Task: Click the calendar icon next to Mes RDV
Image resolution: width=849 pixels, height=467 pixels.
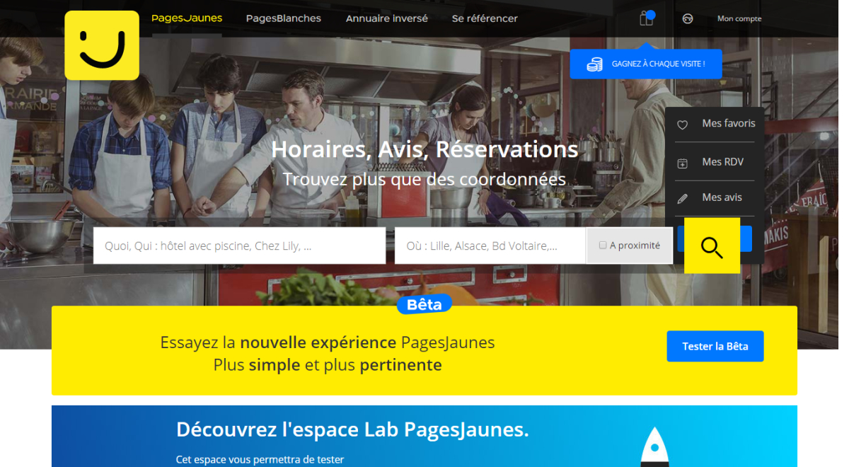Action: tap(683, 163)
